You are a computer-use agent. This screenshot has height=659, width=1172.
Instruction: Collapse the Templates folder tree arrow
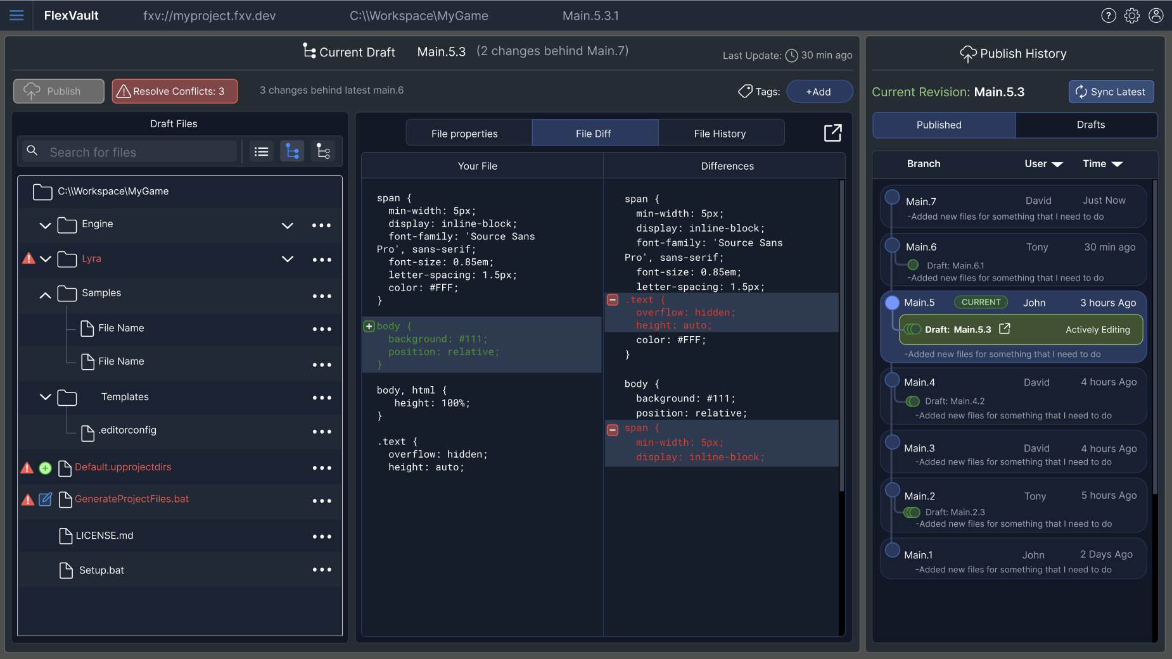pos(45,397)
